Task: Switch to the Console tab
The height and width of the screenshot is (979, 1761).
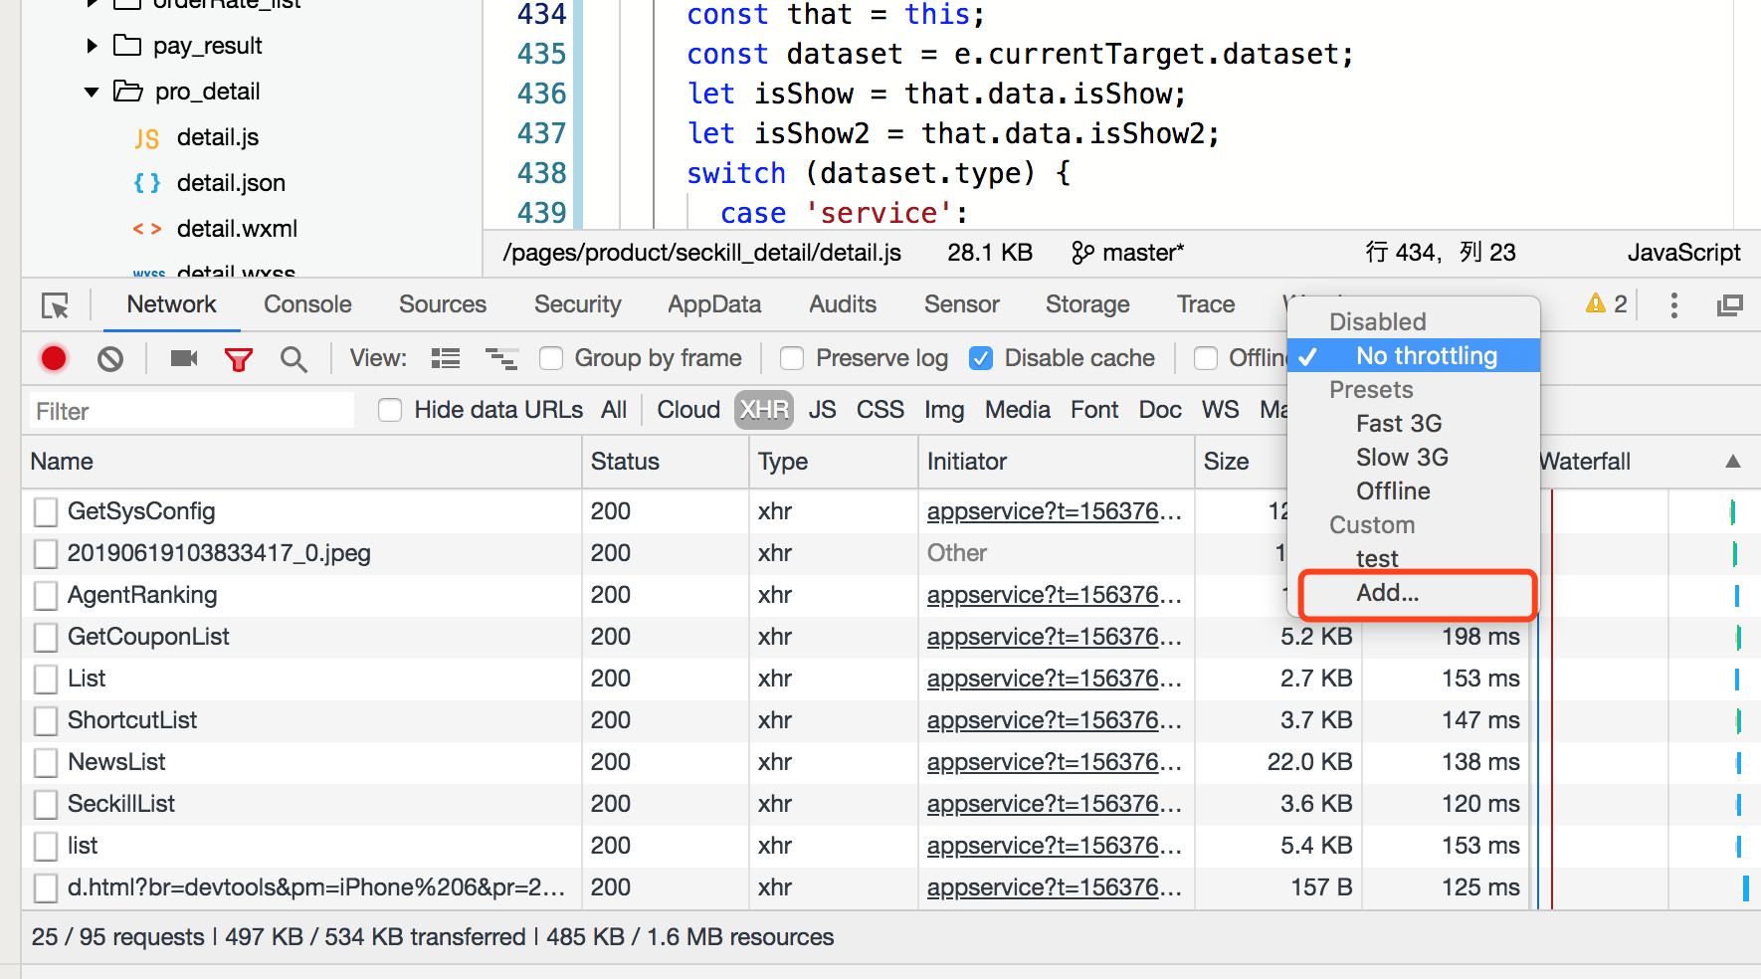Action: 307,304
